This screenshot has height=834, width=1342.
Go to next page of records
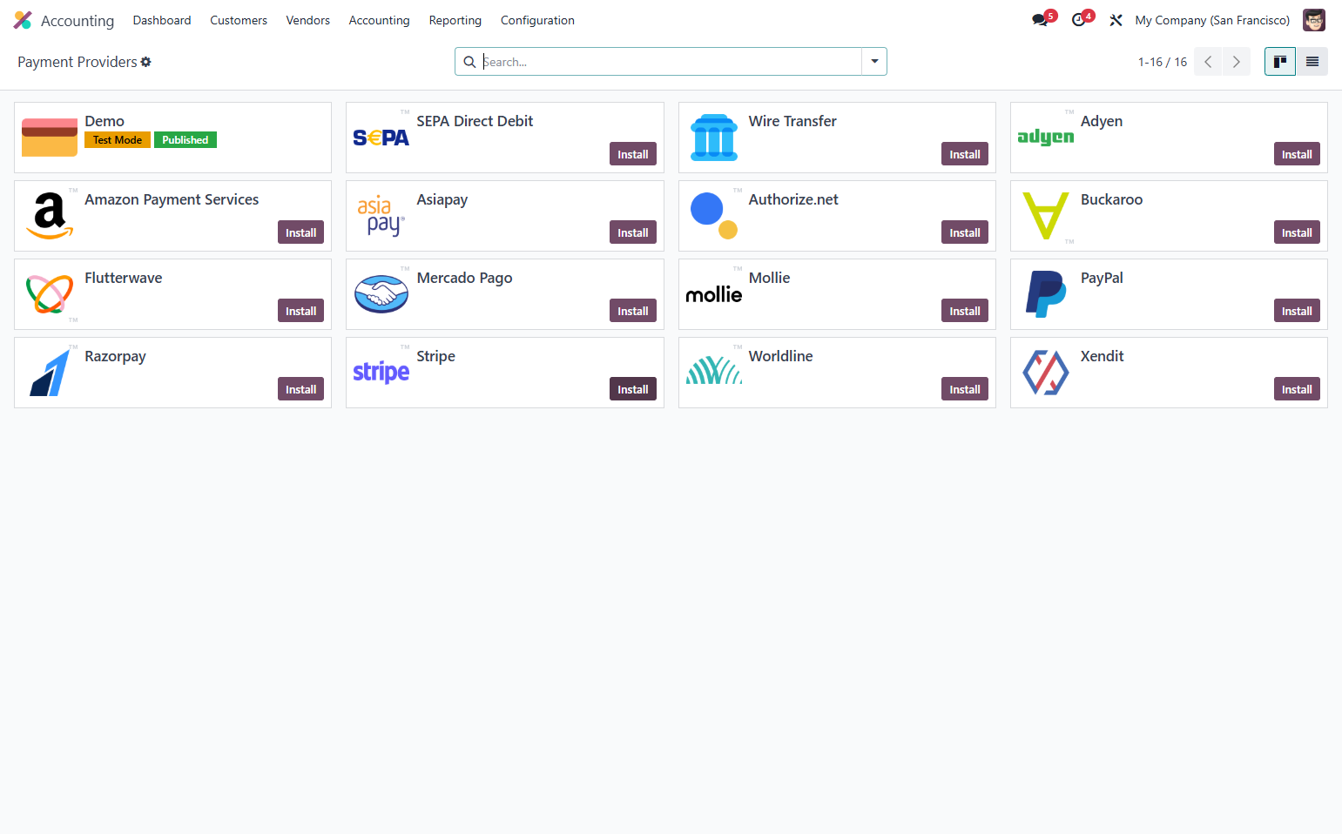tap(1237, 62)
